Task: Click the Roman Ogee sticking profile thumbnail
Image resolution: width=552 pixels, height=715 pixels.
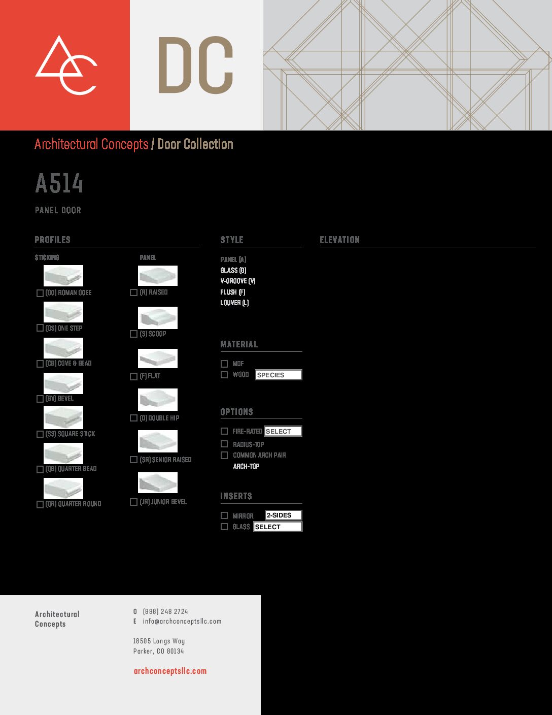Action: pyautogui.click(x=63, y=275)
